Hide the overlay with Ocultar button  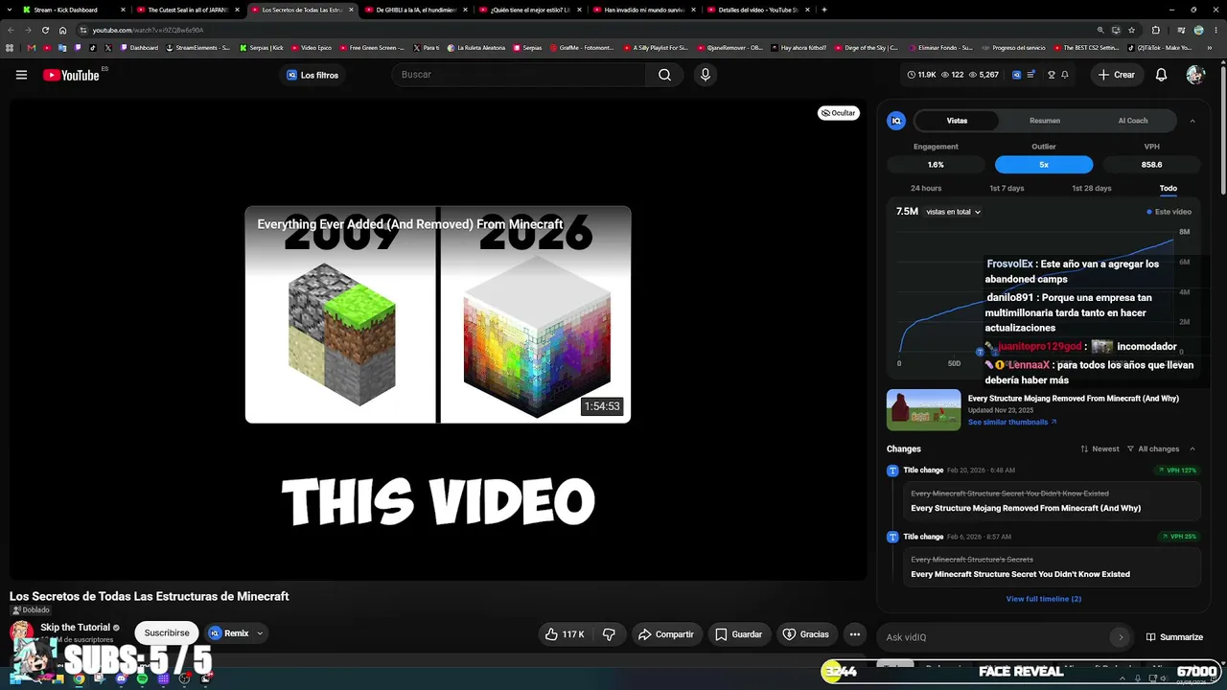[x=838, y=113]
